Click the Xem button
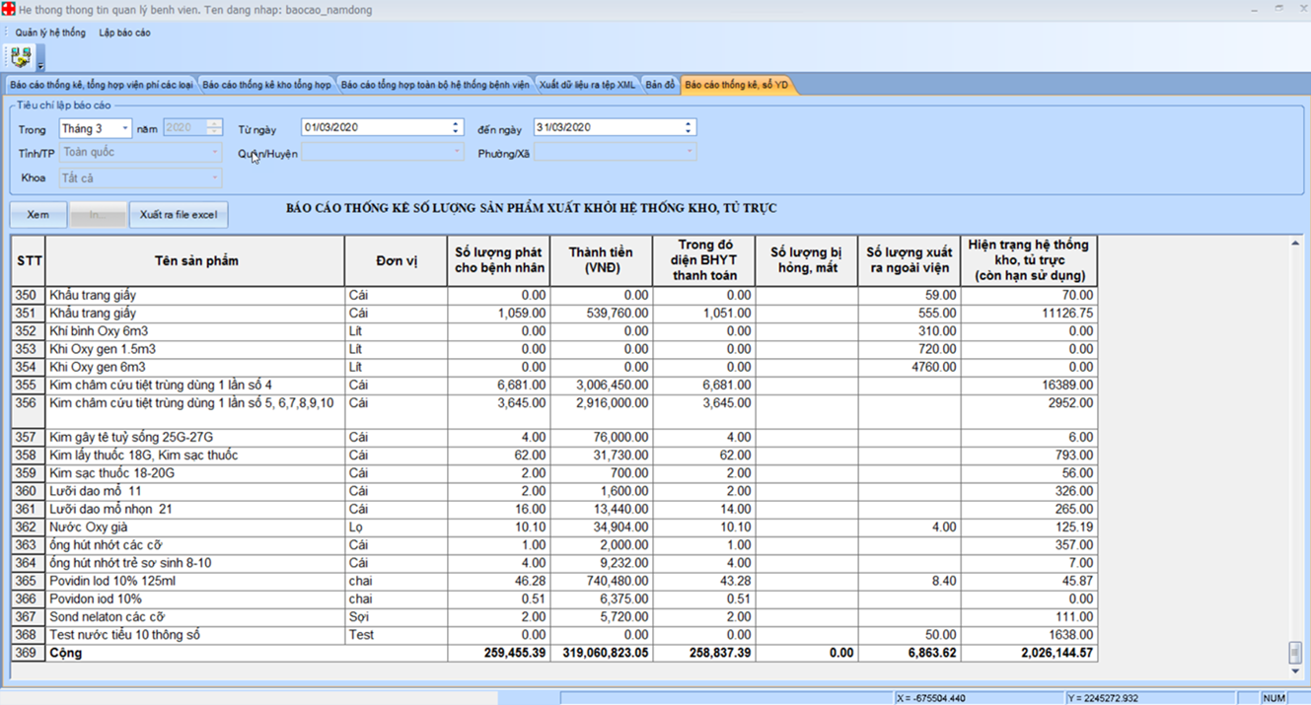Viewport: 1311px width, 705px height. click(38, 214)
